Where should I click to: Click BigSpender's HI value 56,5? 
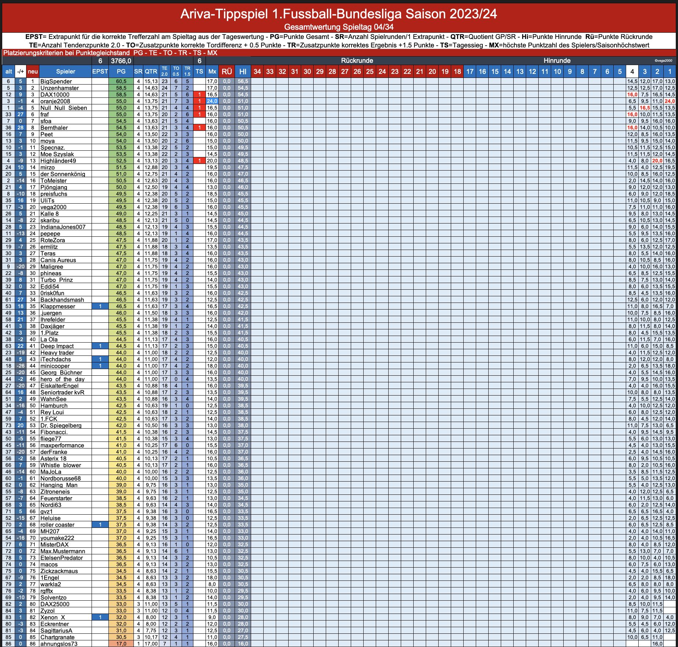coord(243,81)
